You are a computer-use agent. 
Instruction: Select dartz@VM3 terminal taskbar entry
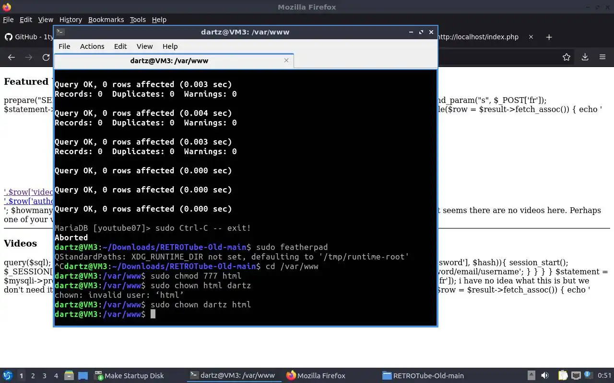pos(233,376)
